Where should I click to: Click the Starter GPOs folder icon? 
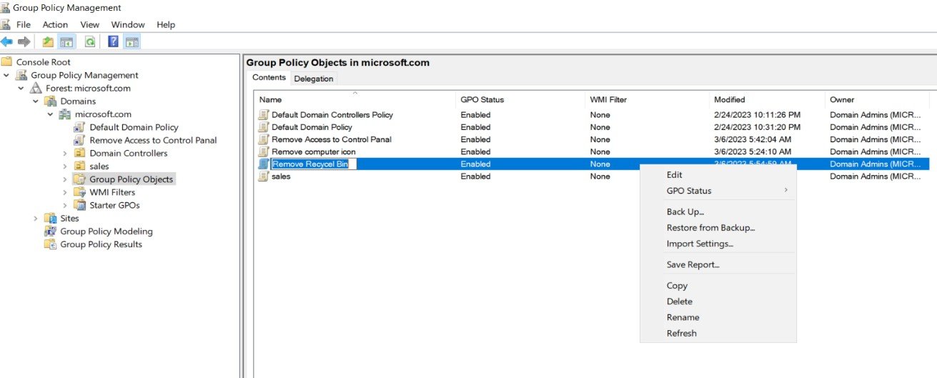[x=80, y=205]
